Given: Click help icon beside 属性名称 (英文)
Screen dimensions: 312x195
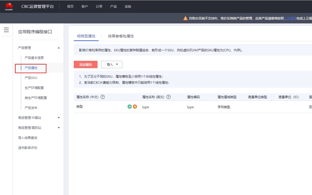Looking at the screenshot, I should 169,97.
